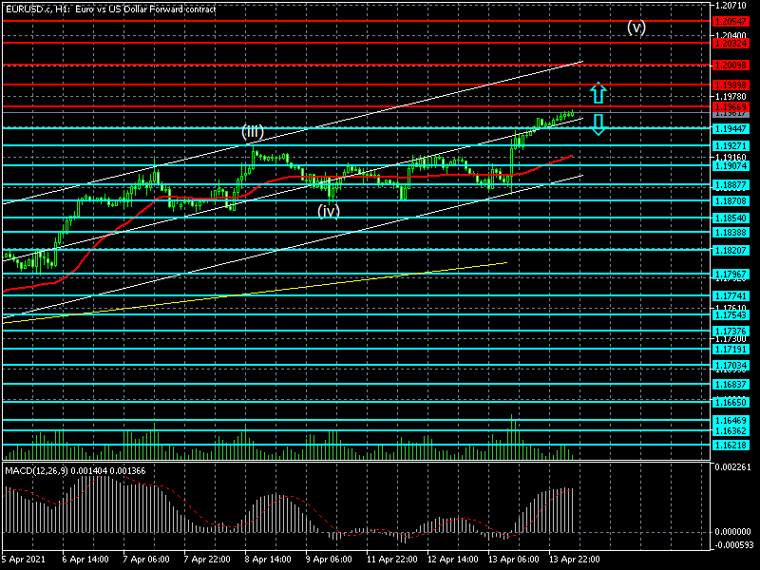Click the cyan 1.17741 price label
This screenshot has height=570, width=760.
(x=731, y=295)
